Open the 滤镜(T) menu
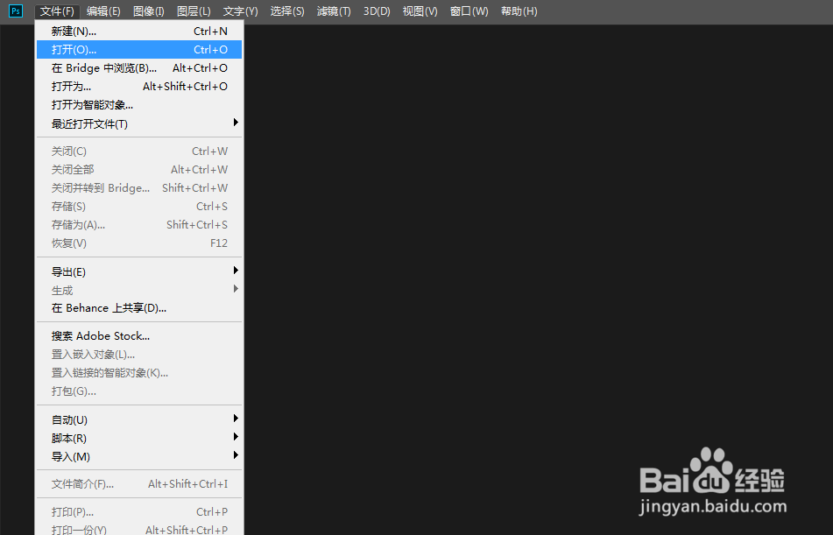 [x=334, y=11]
